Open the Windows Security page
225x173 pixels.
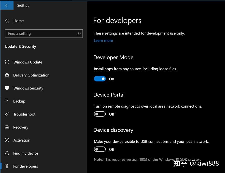click(x=44, y=88)
